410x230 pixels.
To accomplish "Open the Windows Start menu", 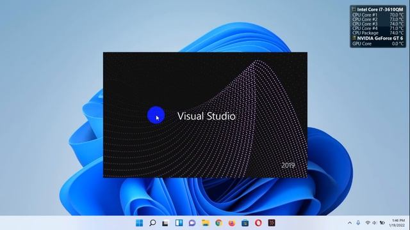I will 140,223.
